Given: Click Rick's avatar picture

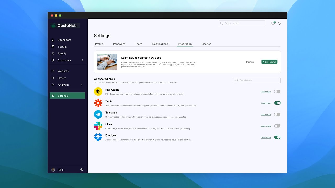Looking at the screenshot, I should pos(53,170).
